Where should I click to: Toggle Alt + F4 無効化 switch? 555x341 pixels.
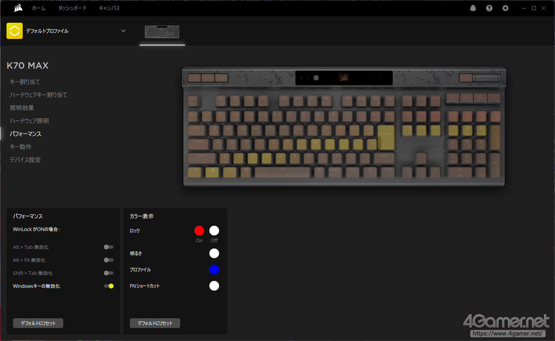point(108,260)
